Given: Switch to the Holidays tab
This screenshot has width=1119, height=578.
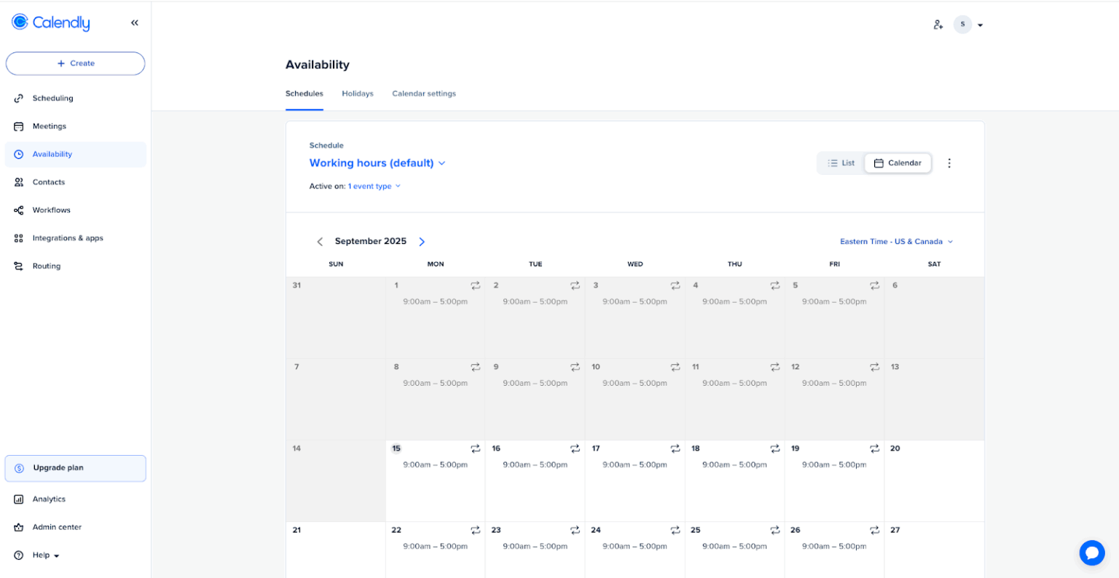Looking at the screenshot, I should click(x=358, y=94).
